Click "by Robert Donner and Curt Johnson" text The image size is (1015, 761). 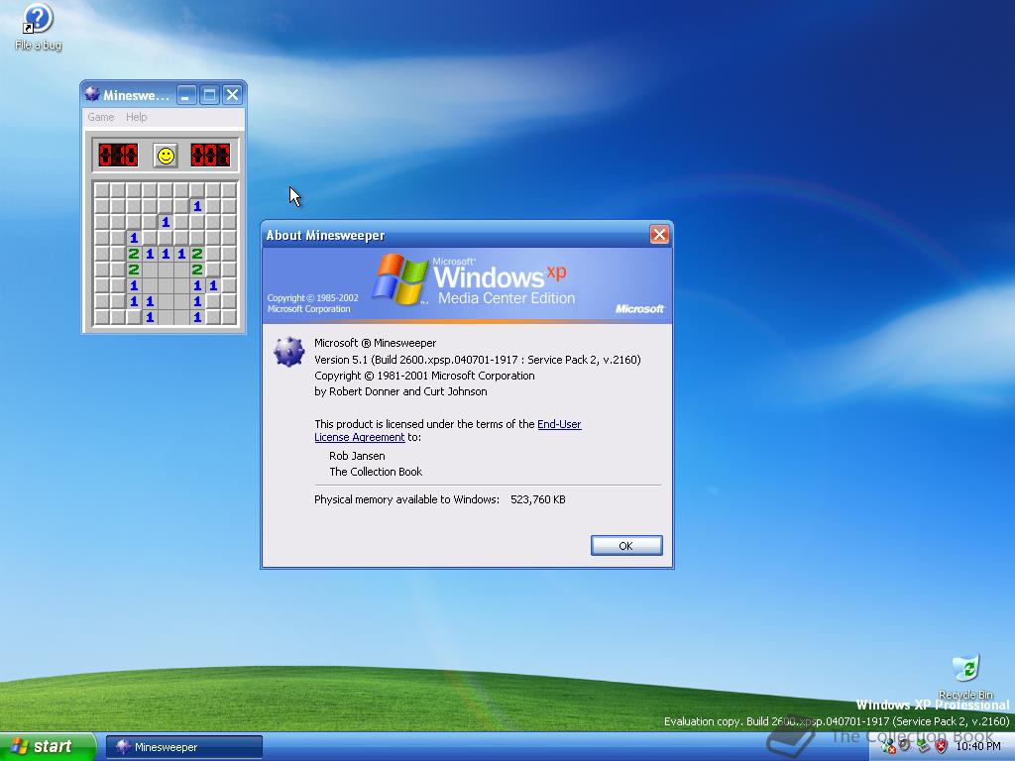pos(400,391)
